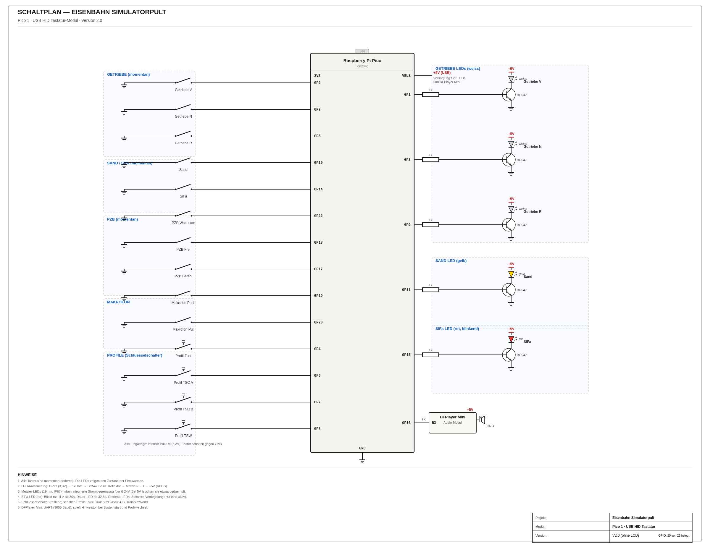This screenshot has width=710, height=547.
Task: Select the DFPlayer Mini module block
Action: click(x=453, y=423)
